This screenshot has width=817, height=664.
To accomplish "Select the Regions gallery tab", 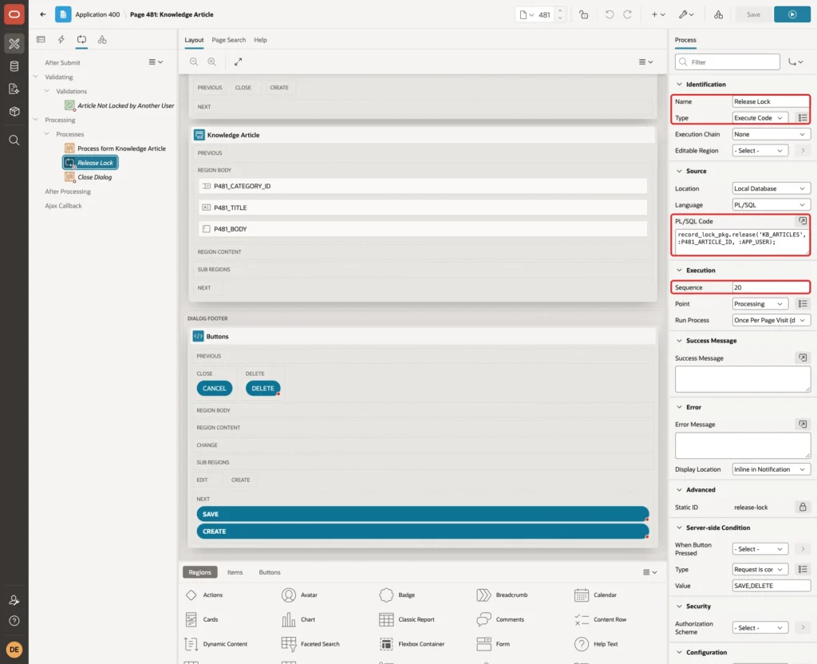I will coord(199,571).
